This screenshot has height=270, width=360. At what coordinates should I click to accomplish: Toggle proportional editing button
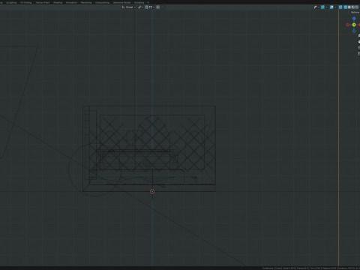(x=157, y=7)
